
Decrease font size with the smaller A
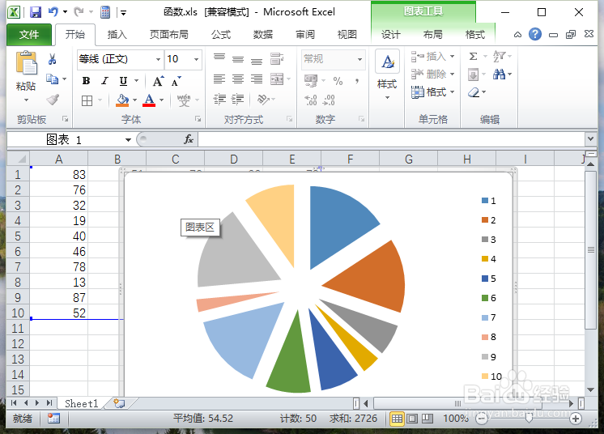[x=176, y=82]
